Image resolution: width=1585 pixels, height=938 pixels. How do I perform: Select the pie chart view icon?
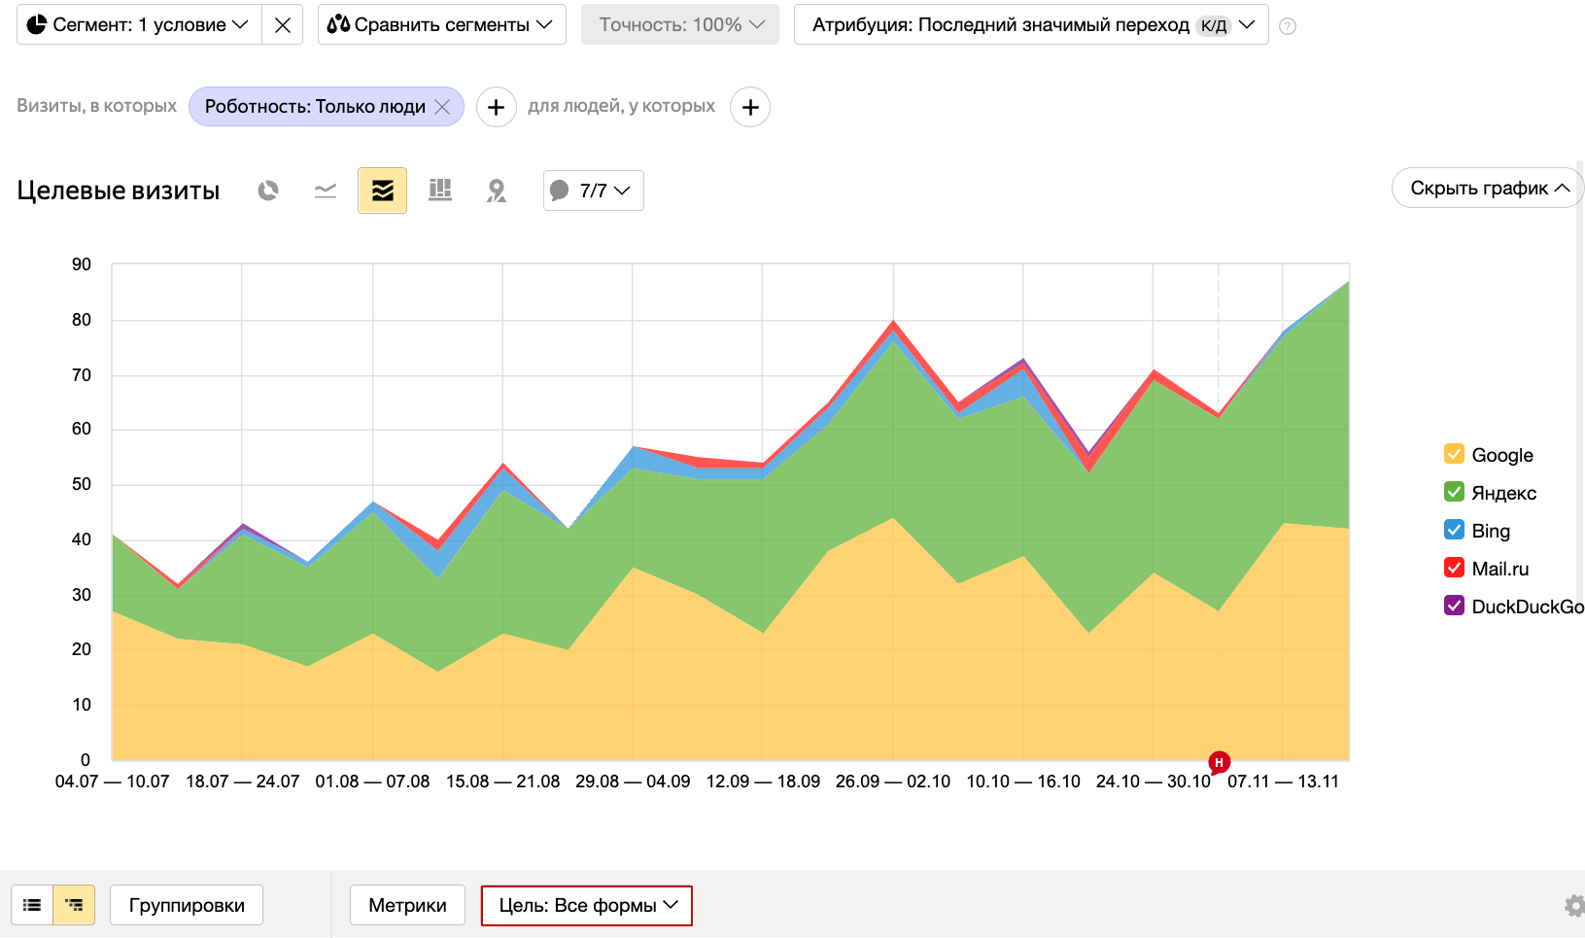click(x=268, y=191)
